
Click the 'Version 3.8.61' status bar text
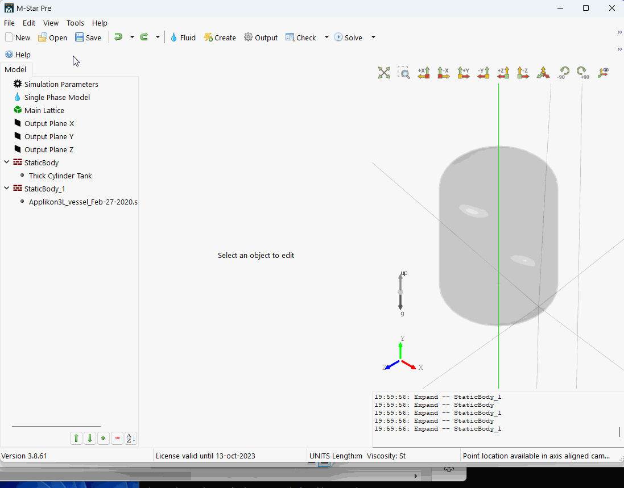(x=24, y=456)
